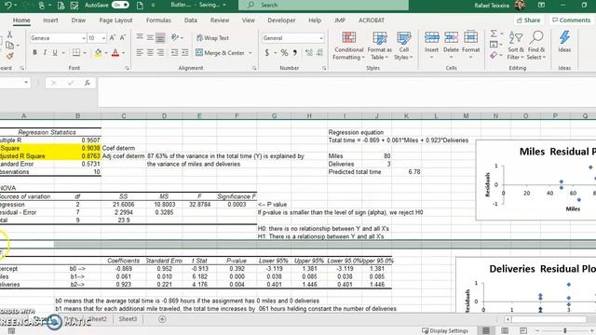Viewport: 596px width, 335px height.
Task: Open Page Layout tab
Action: pyautogui.click(x=115, y=20)
